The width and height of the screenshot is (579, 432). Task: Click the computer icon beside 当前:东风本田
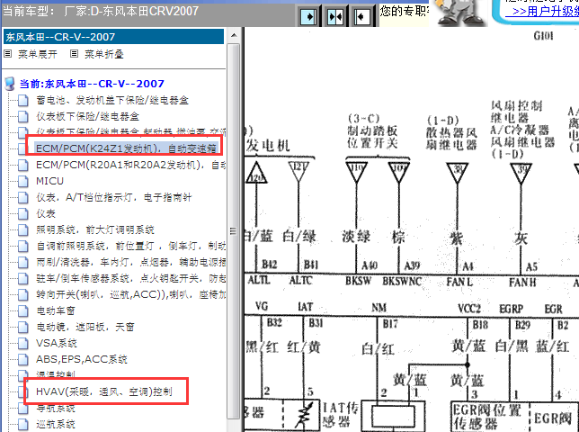tap(10, 84)
